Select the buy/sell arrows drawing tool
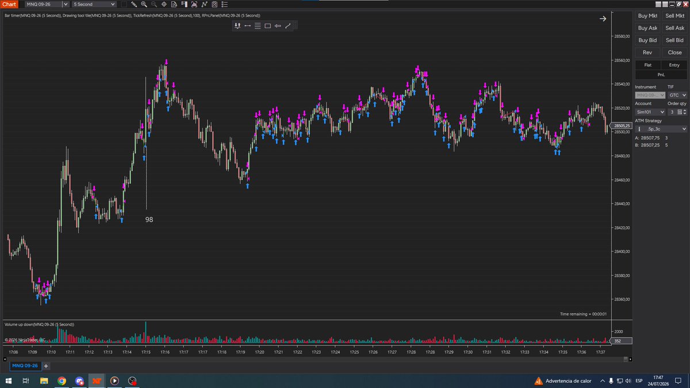The image size is (690, 388). [237, 25]
